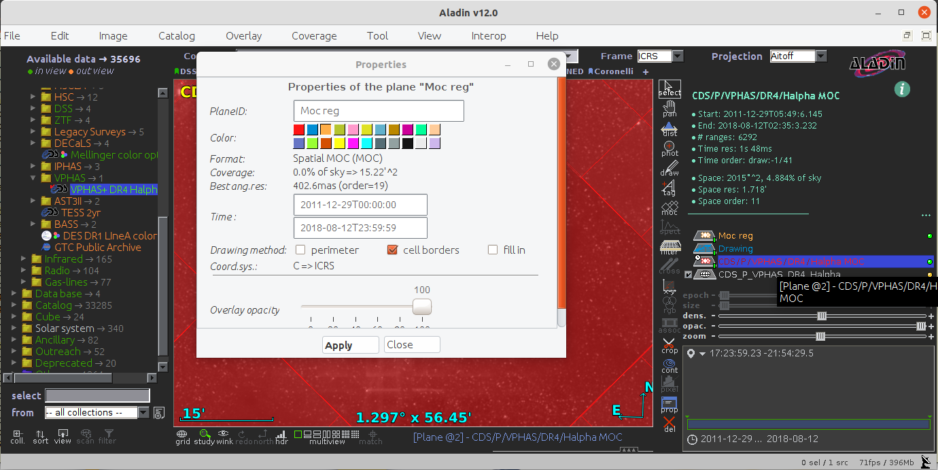Click the bookmark add icon beside collections

(158, 413)
